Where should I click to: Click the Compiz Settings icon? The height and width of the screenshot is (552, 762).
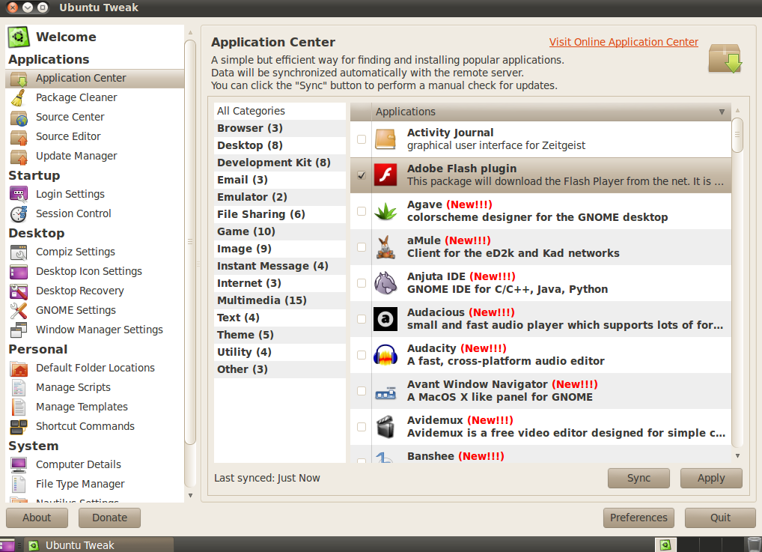point(19,252)
